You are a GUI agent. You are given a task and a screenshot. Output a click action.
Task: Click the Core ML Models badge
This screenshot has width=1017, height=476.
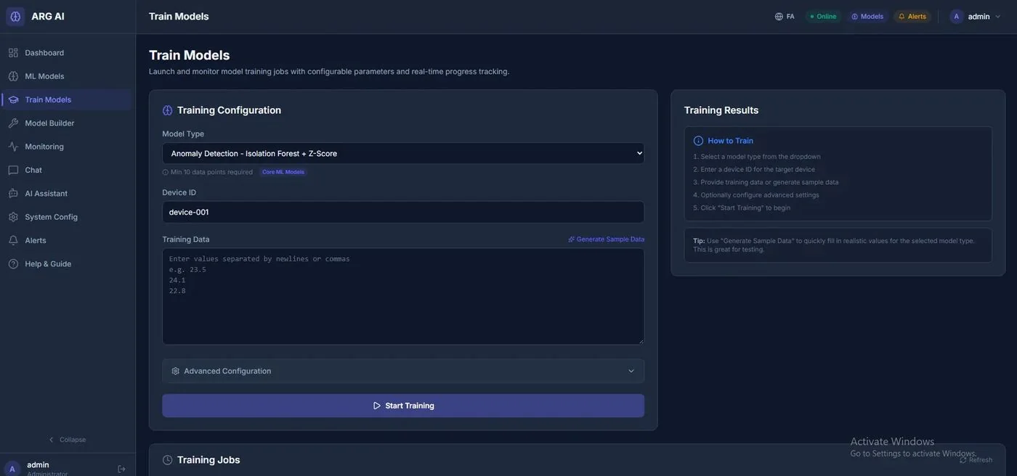[x=283, y=172]
